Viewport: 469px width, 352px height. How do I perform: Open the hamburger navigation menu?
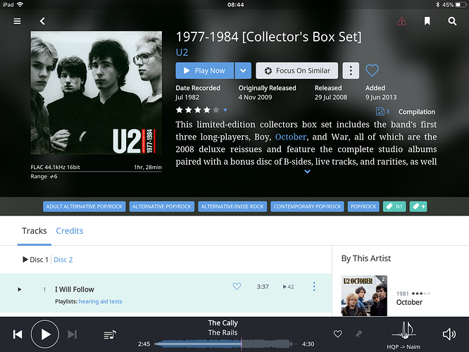[x=17, y=21]
